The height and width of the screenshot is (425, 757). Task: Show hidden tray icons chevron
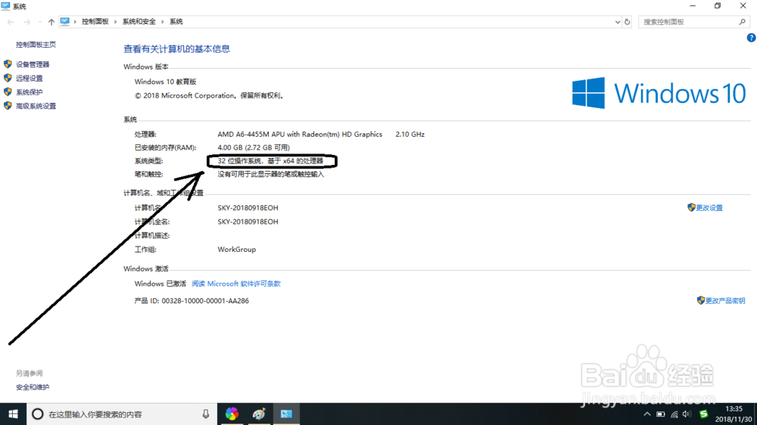(x=647, y=414)
